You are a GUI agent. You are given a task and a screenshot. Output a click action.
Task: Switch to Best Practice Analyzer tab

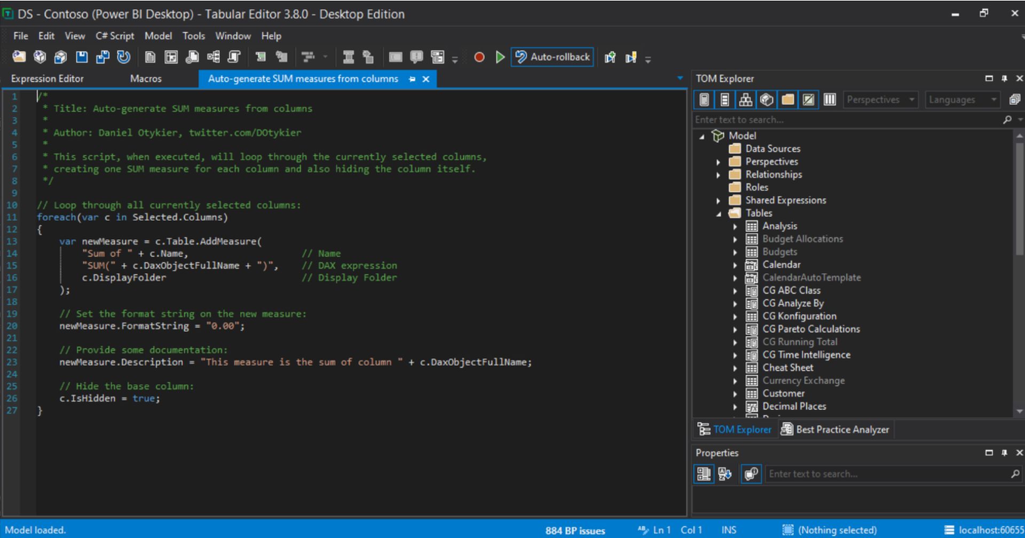tap(835, 430)
